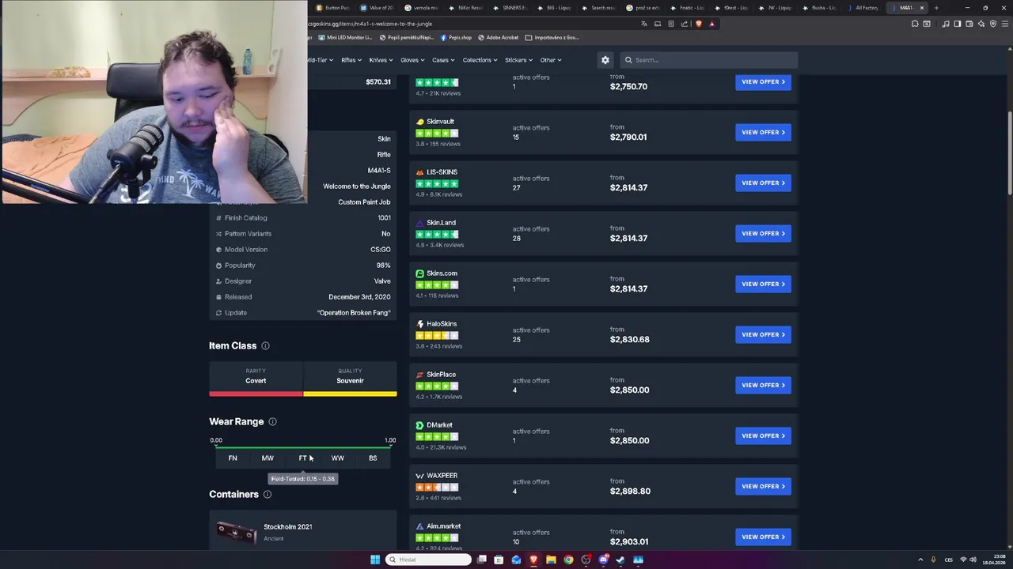Image resolution: width=1013 pixels, height=569 pixels.
Task: Select the FN wear condition
Action: pyautogui.click(x=233, y=458)
